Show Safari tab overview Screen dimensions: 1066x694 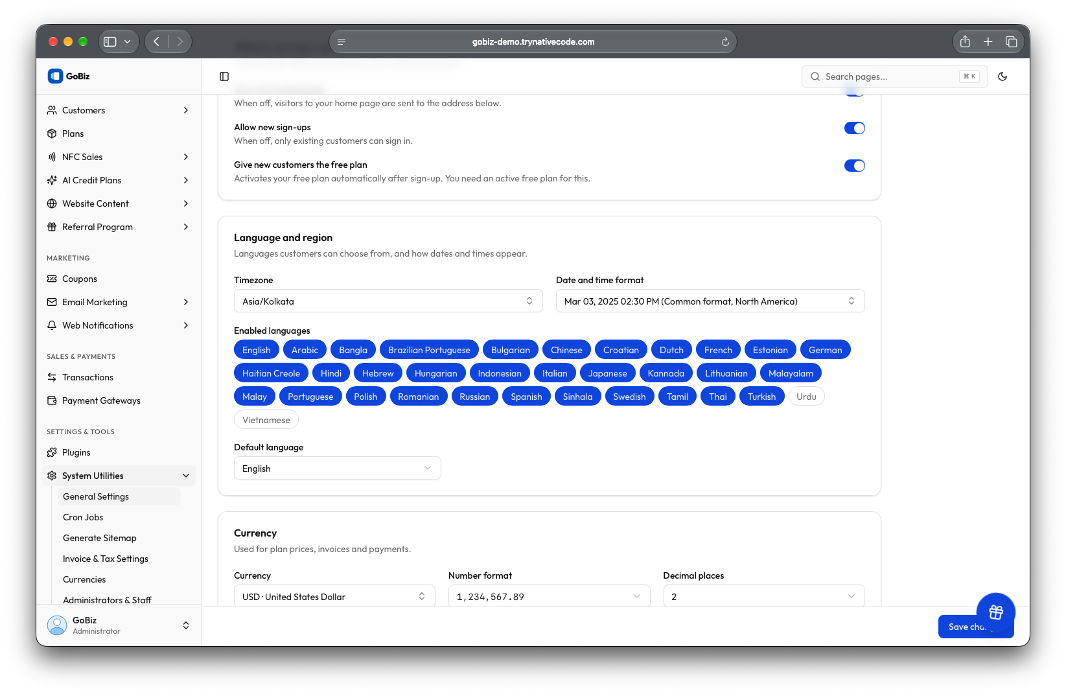pyautogui.click(x=1011, y=41)
